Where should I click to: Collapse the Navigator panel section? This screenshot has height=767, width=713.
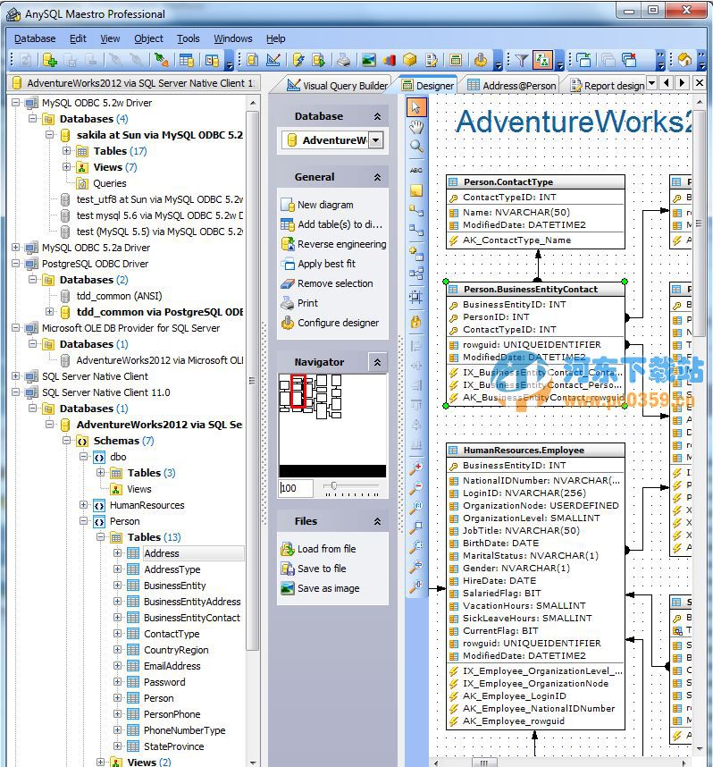[378, 362]
